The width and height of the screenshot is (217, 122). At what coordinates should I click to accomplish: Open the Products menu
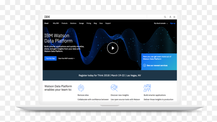(x=65, y=23)
